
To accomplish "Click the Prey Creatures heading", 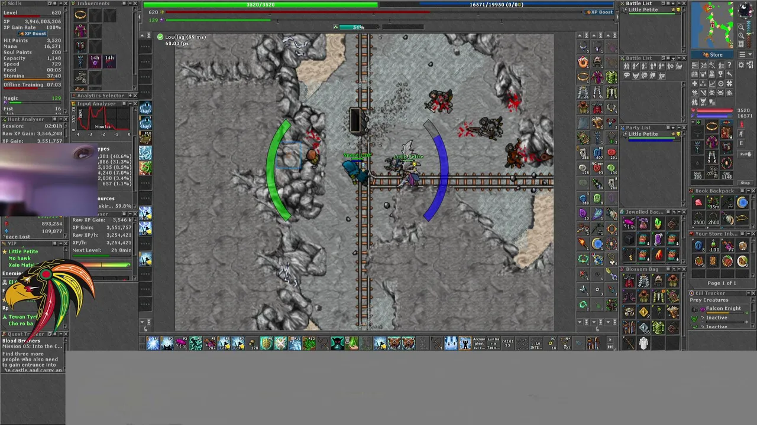I will click(x=709, y=300).
